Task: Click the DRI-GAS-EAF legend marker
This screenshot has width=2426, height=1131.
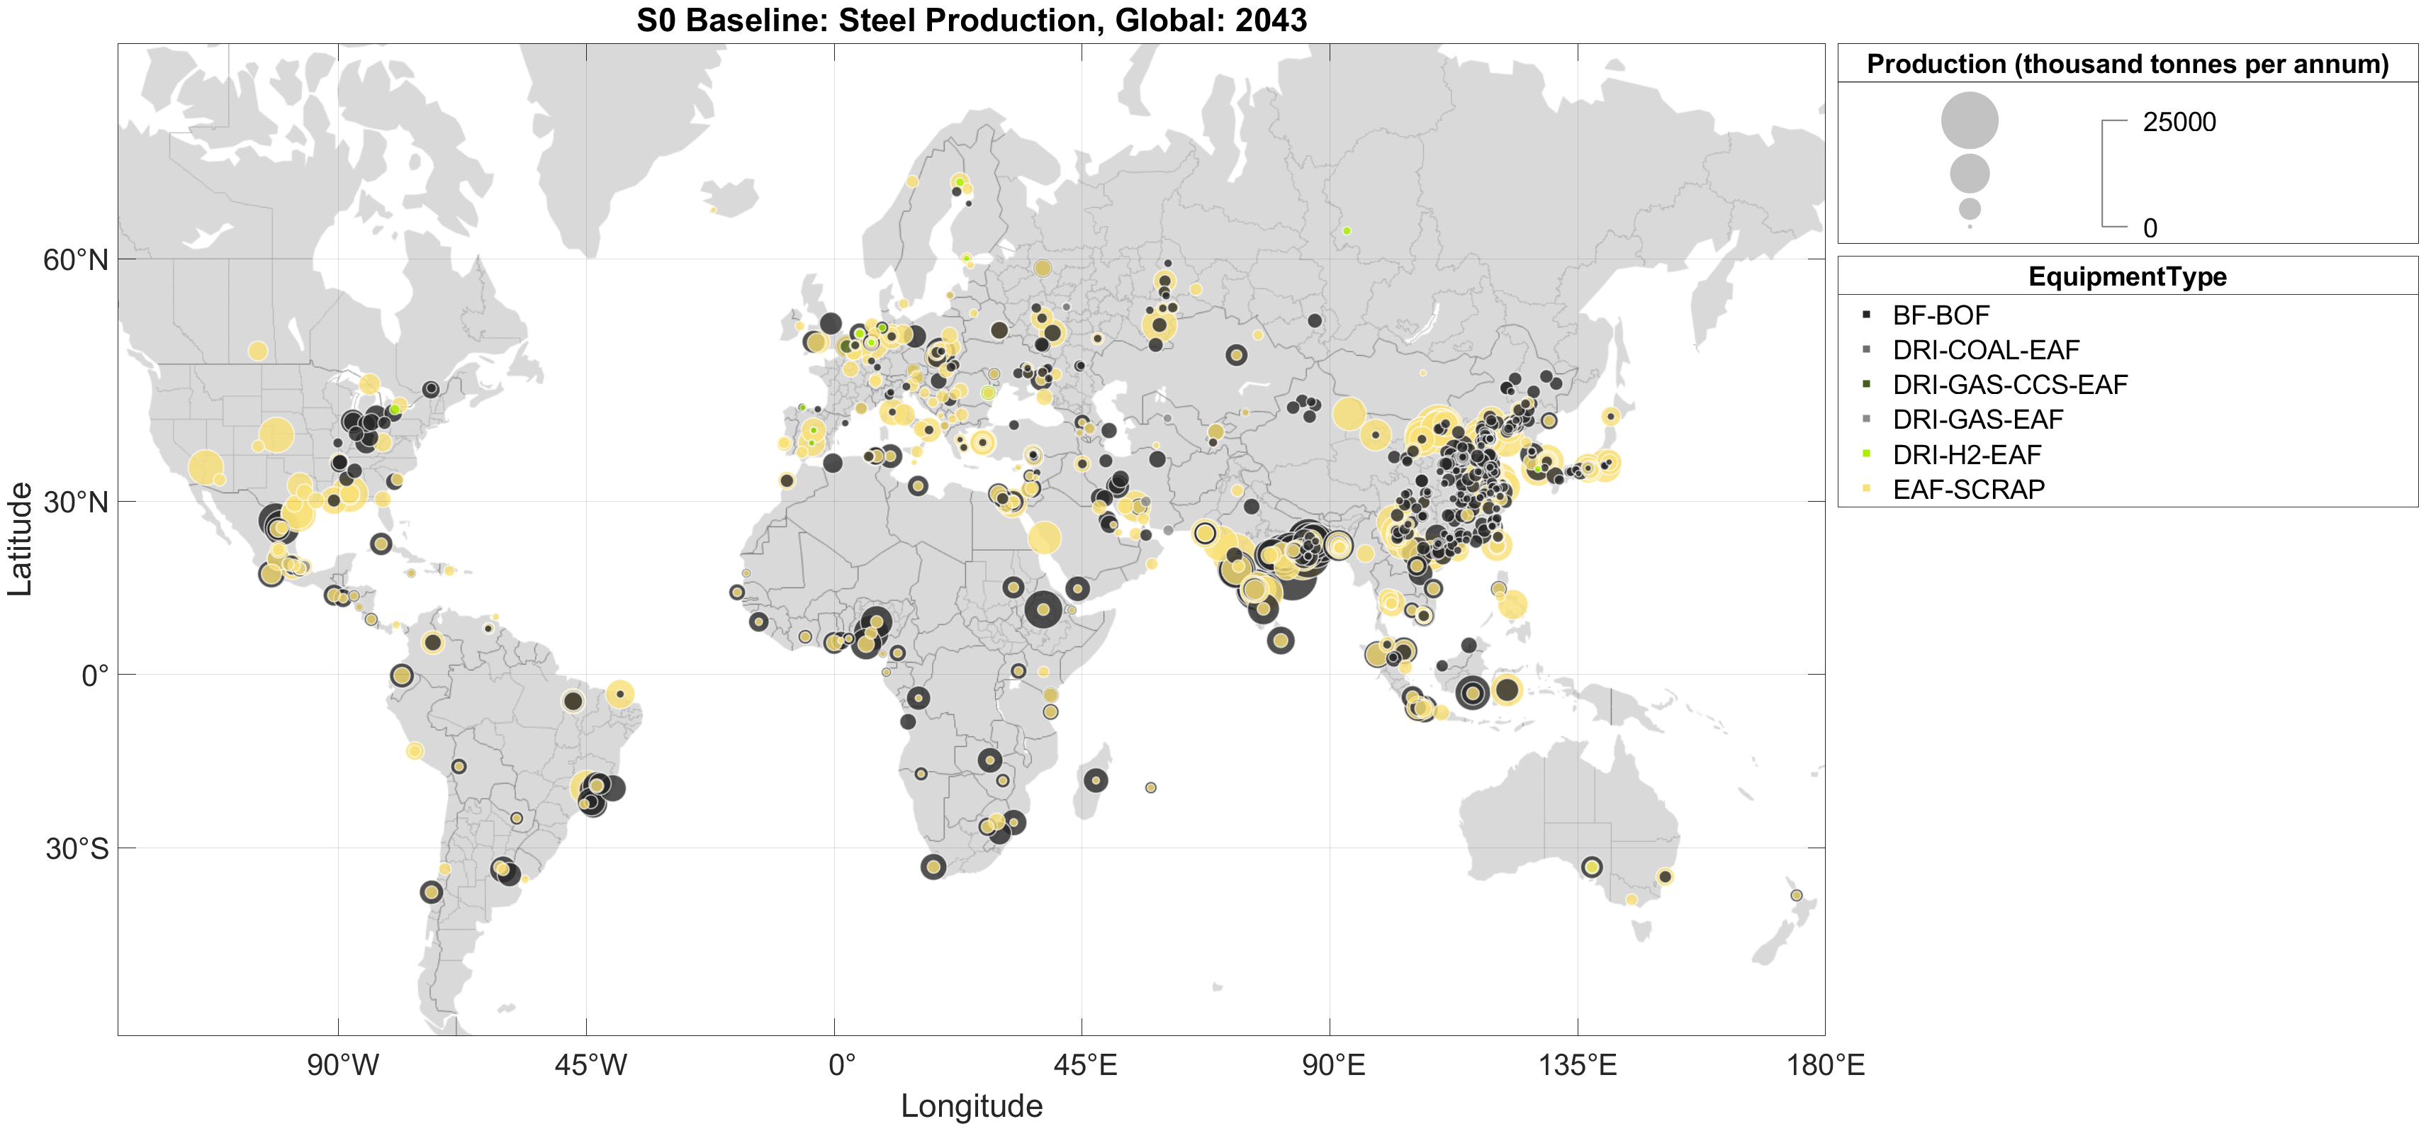Action: (x=1867, y=419)
